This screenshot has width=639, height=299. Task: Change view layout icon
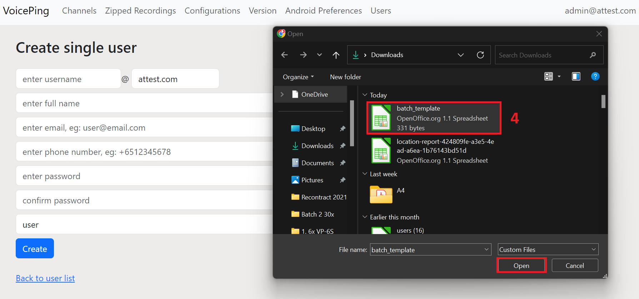pyautogui.click(x=548, y=76)
